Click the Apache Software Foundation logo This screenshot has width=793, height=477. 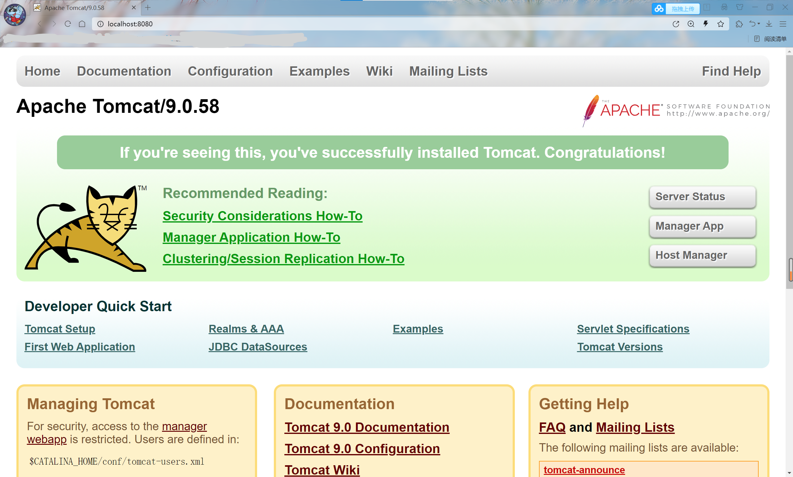coord(676,111)
